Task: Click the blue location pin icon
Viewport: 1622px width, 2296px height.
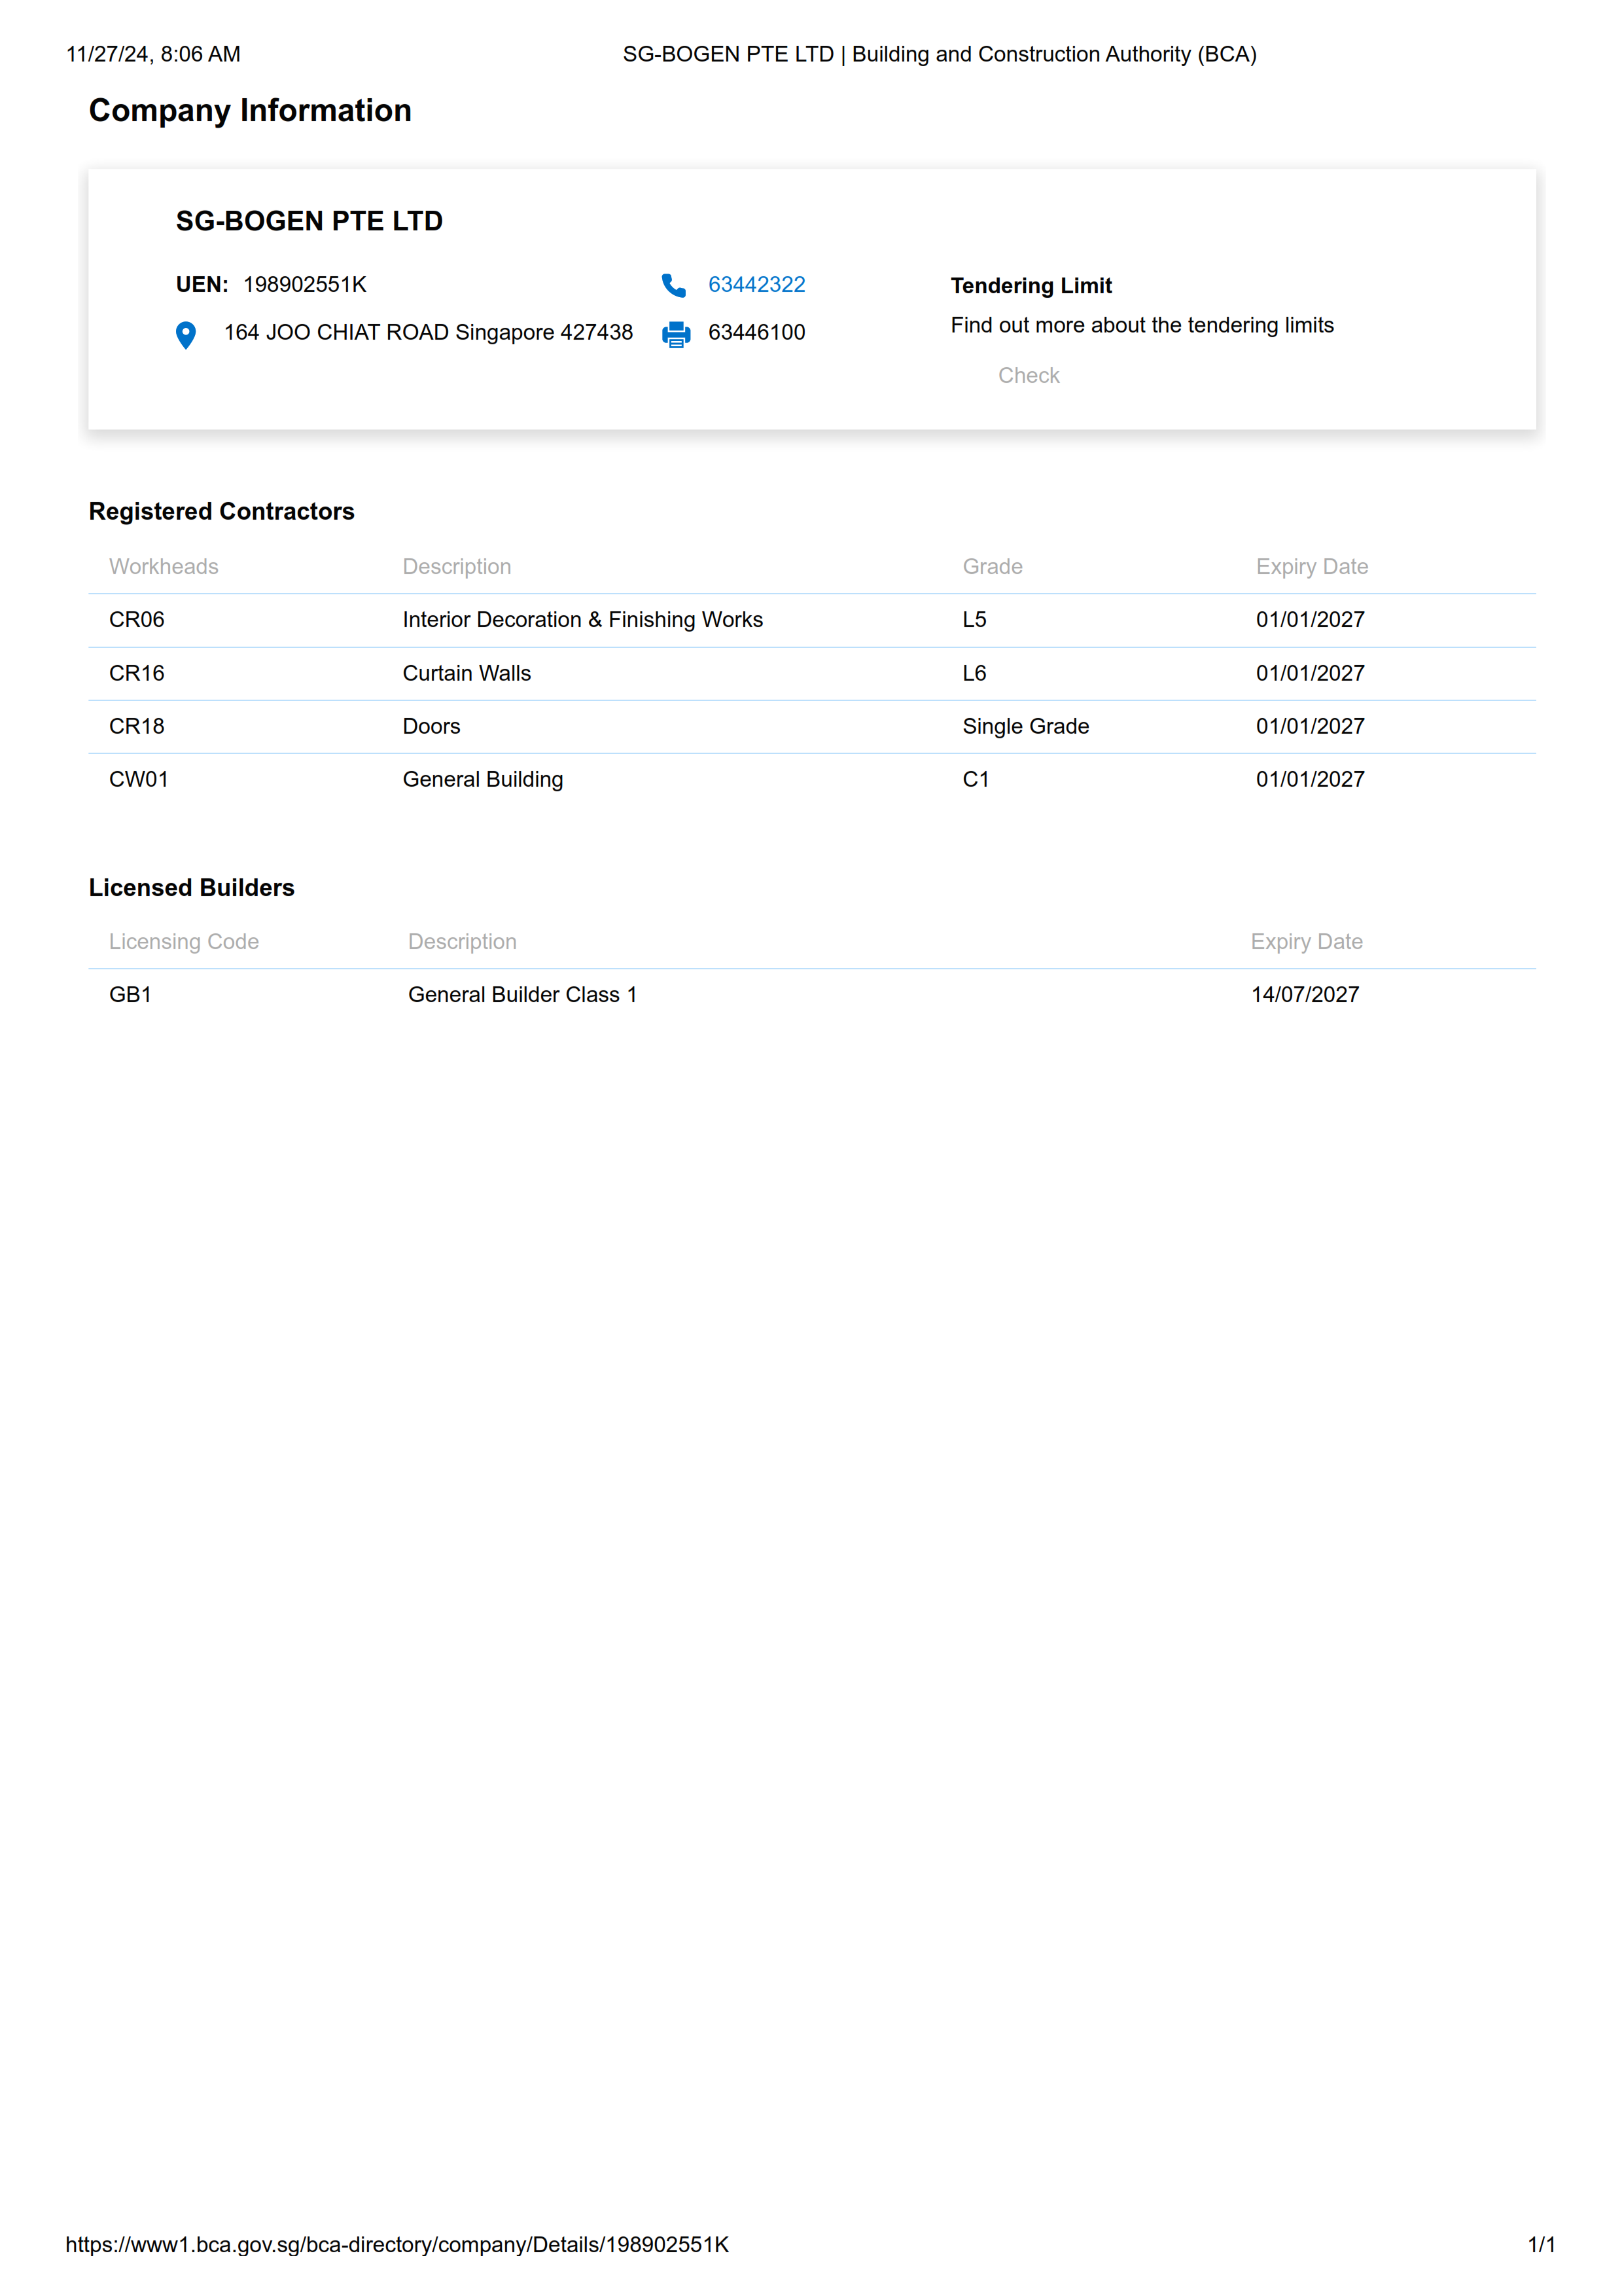Action: click(186, 334)
